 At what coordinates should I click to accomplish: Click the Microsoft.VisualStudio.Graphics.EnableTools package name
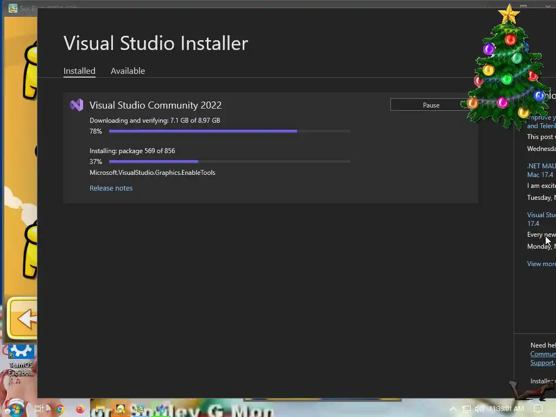pyautogui.click(x=153, y=173)
